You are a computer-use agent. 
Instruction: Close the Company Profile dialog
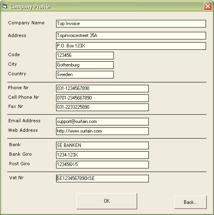point(208,6)
